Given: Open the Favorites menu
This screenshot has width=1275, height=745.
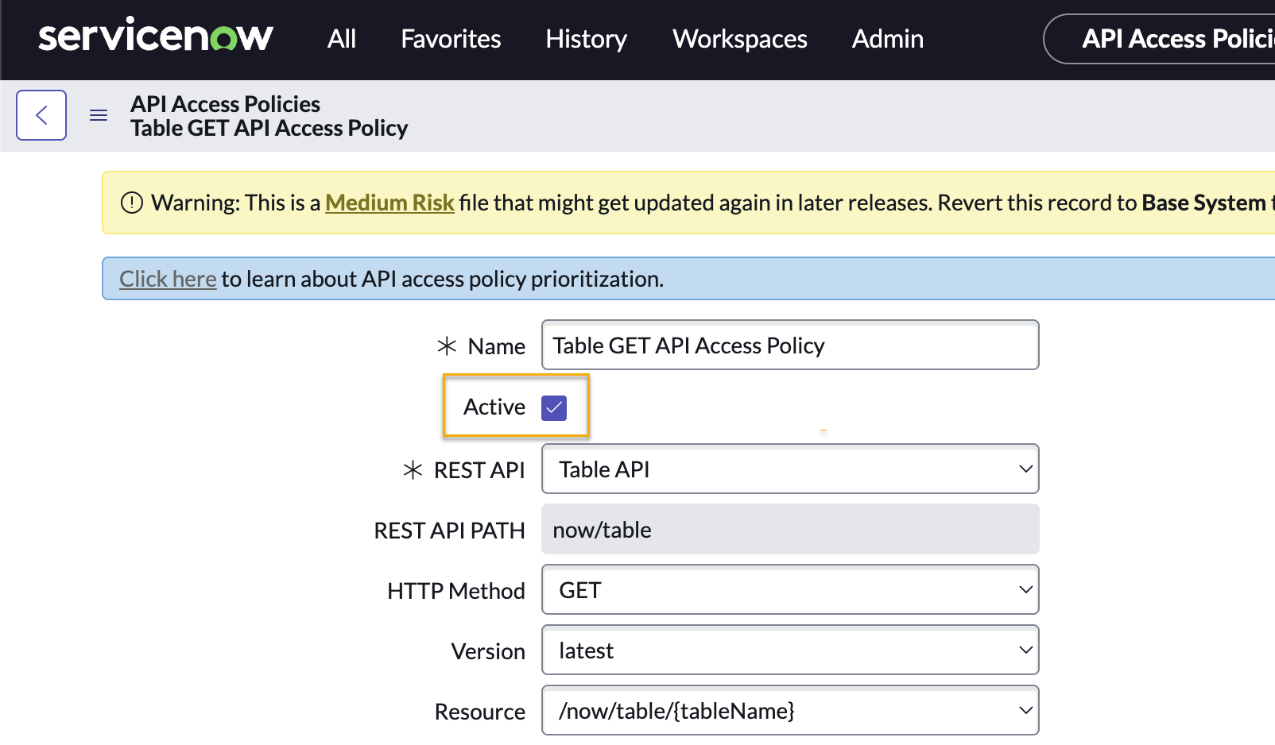Looking at the screenshot, I should click(x=451, y=39).
